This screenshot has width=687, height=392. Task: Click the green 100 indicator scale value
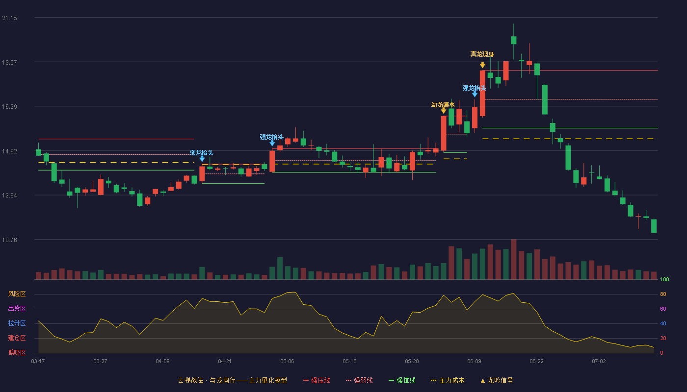[x=664, y=280]
